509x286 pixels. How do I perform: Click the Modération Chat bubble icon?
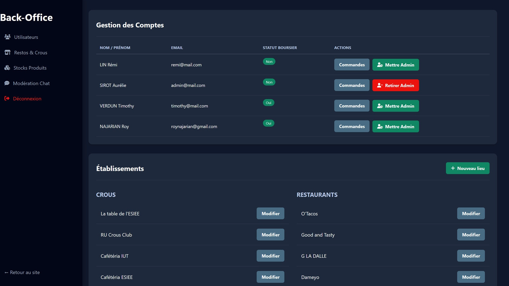[7, 83]
